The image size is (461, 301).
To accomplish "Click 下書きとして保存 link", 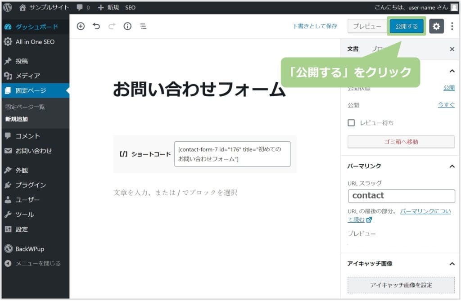I will [314, 26].
